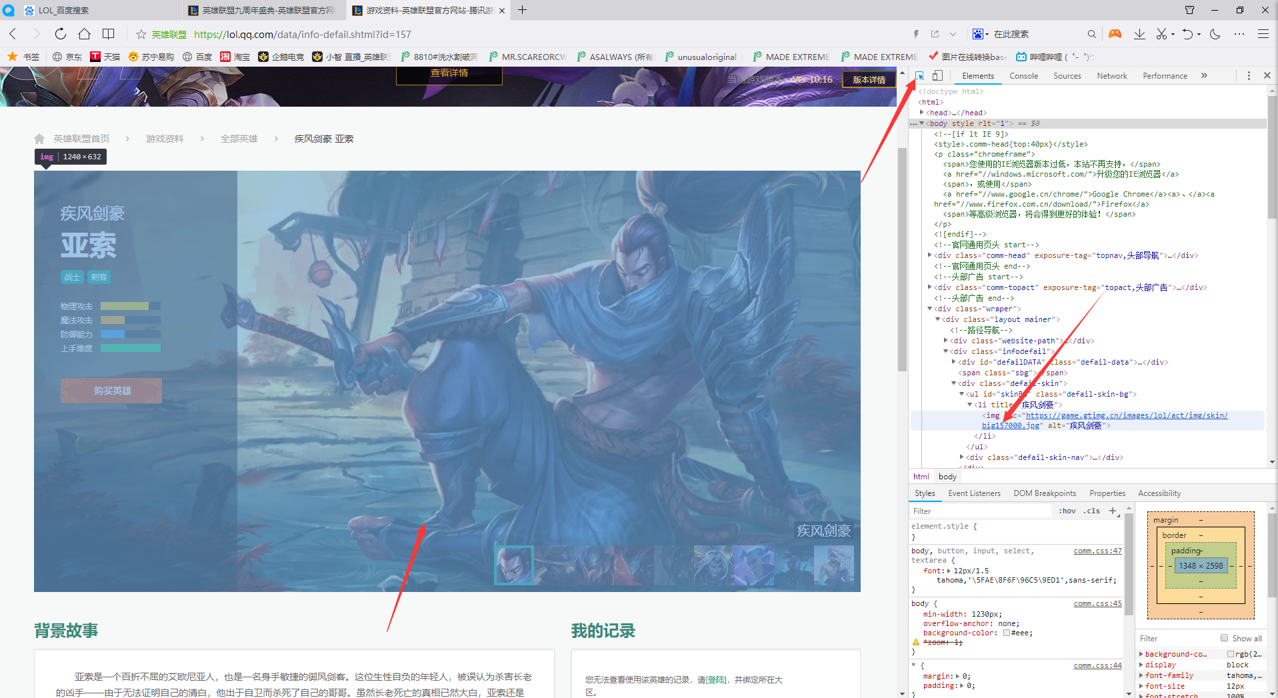
Task: Open the browser home page
Action: pos(84,34)
